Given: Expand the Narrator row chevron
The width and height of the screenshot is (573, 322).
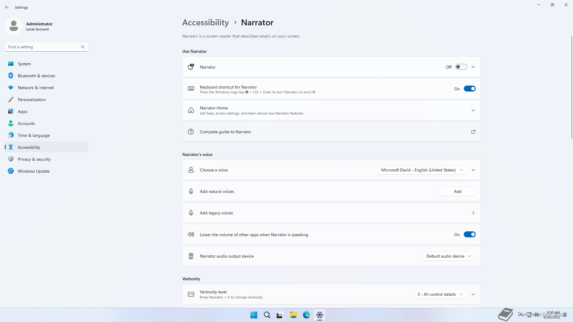Looking at the screenshot, I should pyautogui.click(x=473, y=67).
